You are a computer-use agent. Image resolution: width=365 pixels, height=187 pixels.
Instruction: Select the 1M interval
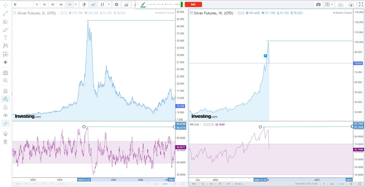(x=61, y=5)
